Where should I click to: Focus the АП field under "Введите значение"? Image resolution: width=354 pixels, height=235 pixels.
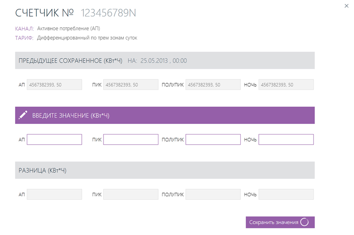pyautogui.click(x=54, y=140)
